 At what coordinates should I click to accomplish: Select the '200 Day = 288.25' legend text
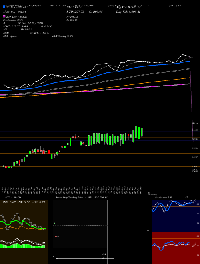coord(17,17)
